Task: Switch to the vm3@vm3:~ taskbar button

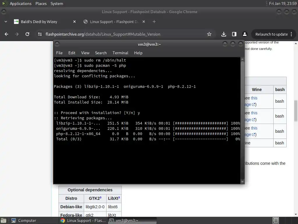Action: (x=132, y=220)
